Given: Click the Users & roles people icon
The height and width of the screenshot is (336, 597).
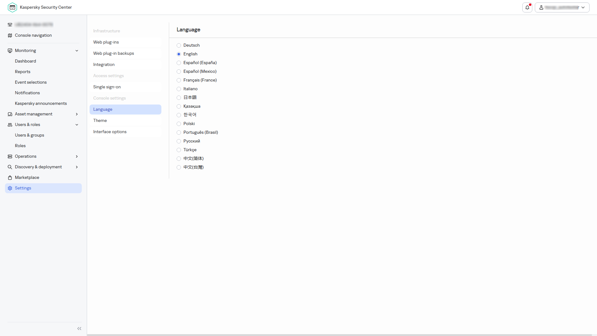Looking at the screenshot, I should coord(10,125).
